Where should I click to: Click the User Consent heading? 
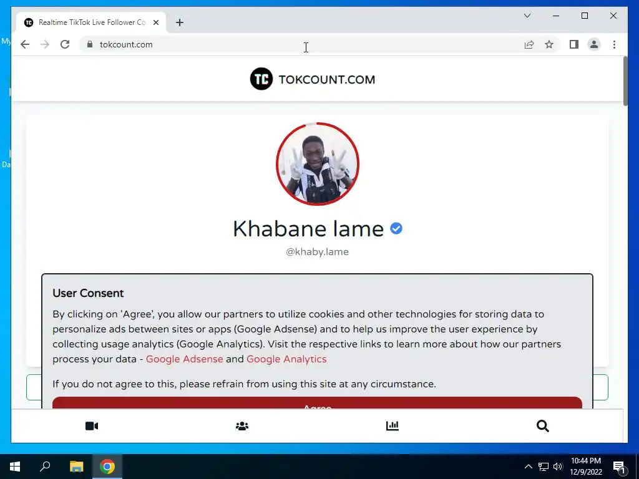coord(88,293)
